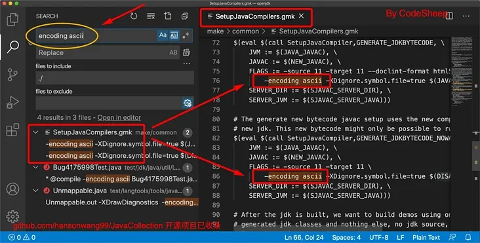Image resolution: width=480 pixels, height=243 pixels.
Task: Collapse SetupJavaCompilers.gmk result group
Action: click(x=36, y=132)
